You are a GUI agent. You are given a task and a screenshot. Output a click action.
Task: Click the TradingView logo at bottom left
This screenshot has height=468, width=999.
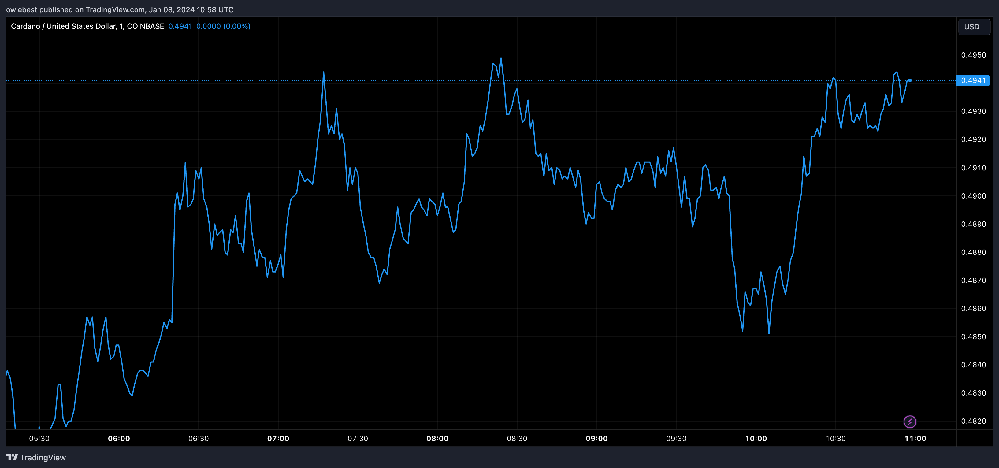12,457
